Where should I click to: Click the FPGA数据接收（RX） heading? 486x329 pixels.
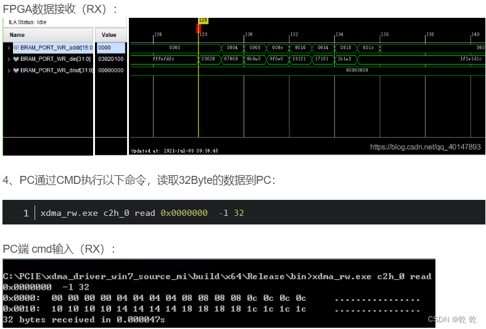60,9
